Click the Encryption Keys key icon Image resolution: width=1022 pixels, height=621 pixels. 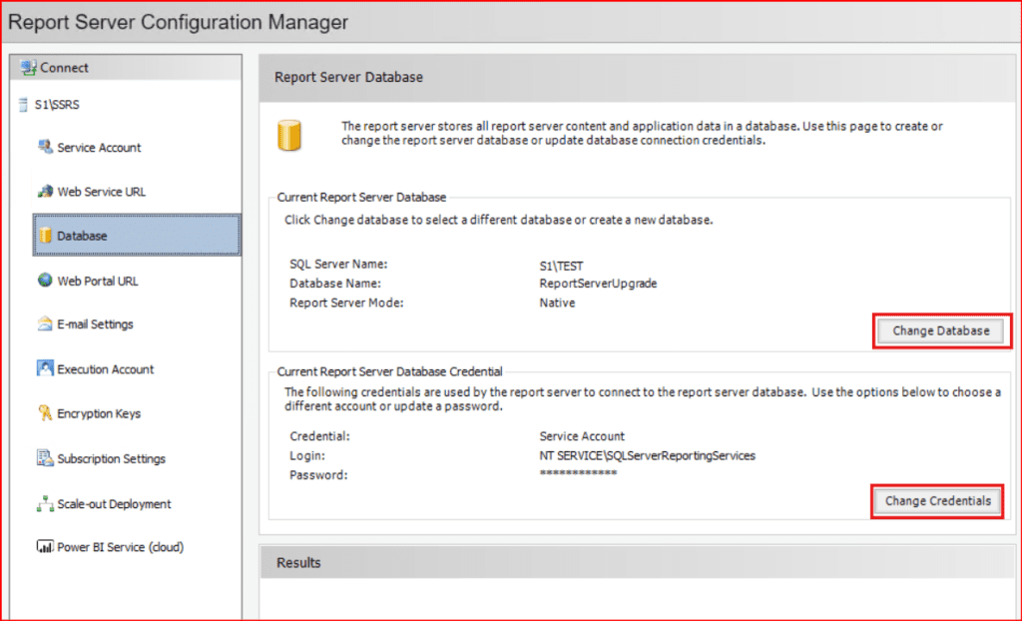tap(45, 413)
